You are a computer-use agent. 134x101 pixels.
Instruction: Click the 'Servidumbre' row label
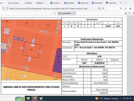[67, 76]
